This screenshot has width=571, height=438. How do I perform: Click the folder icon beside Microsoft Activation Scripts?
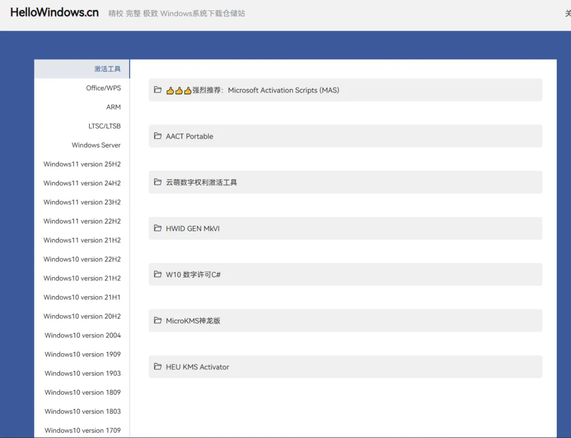(x=158, y=89)
